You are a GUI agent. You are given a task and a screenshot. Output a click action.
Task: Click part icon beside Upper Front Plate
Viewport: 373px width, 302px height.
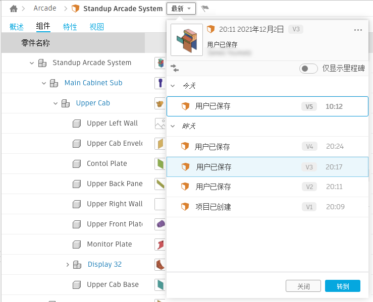[77, 224]
